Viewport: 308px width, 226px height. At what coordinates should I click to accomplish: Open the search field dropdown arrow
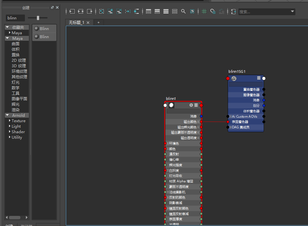292,11
